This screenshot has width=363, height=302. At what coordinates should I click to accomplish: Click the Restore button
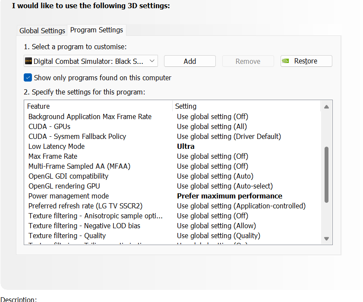click(306, 61)
